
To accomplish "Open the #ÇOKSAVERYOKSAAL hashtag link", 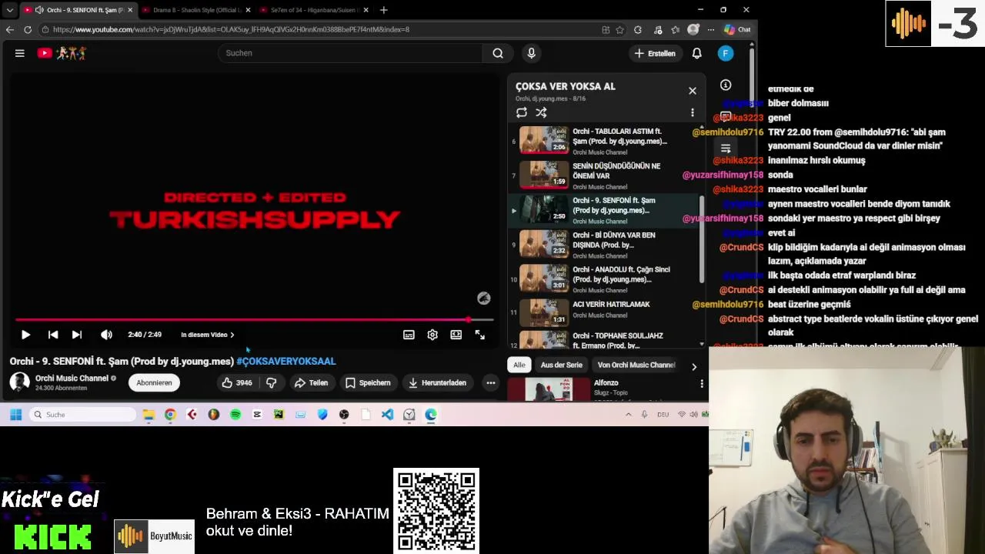I will click(286, 361).
